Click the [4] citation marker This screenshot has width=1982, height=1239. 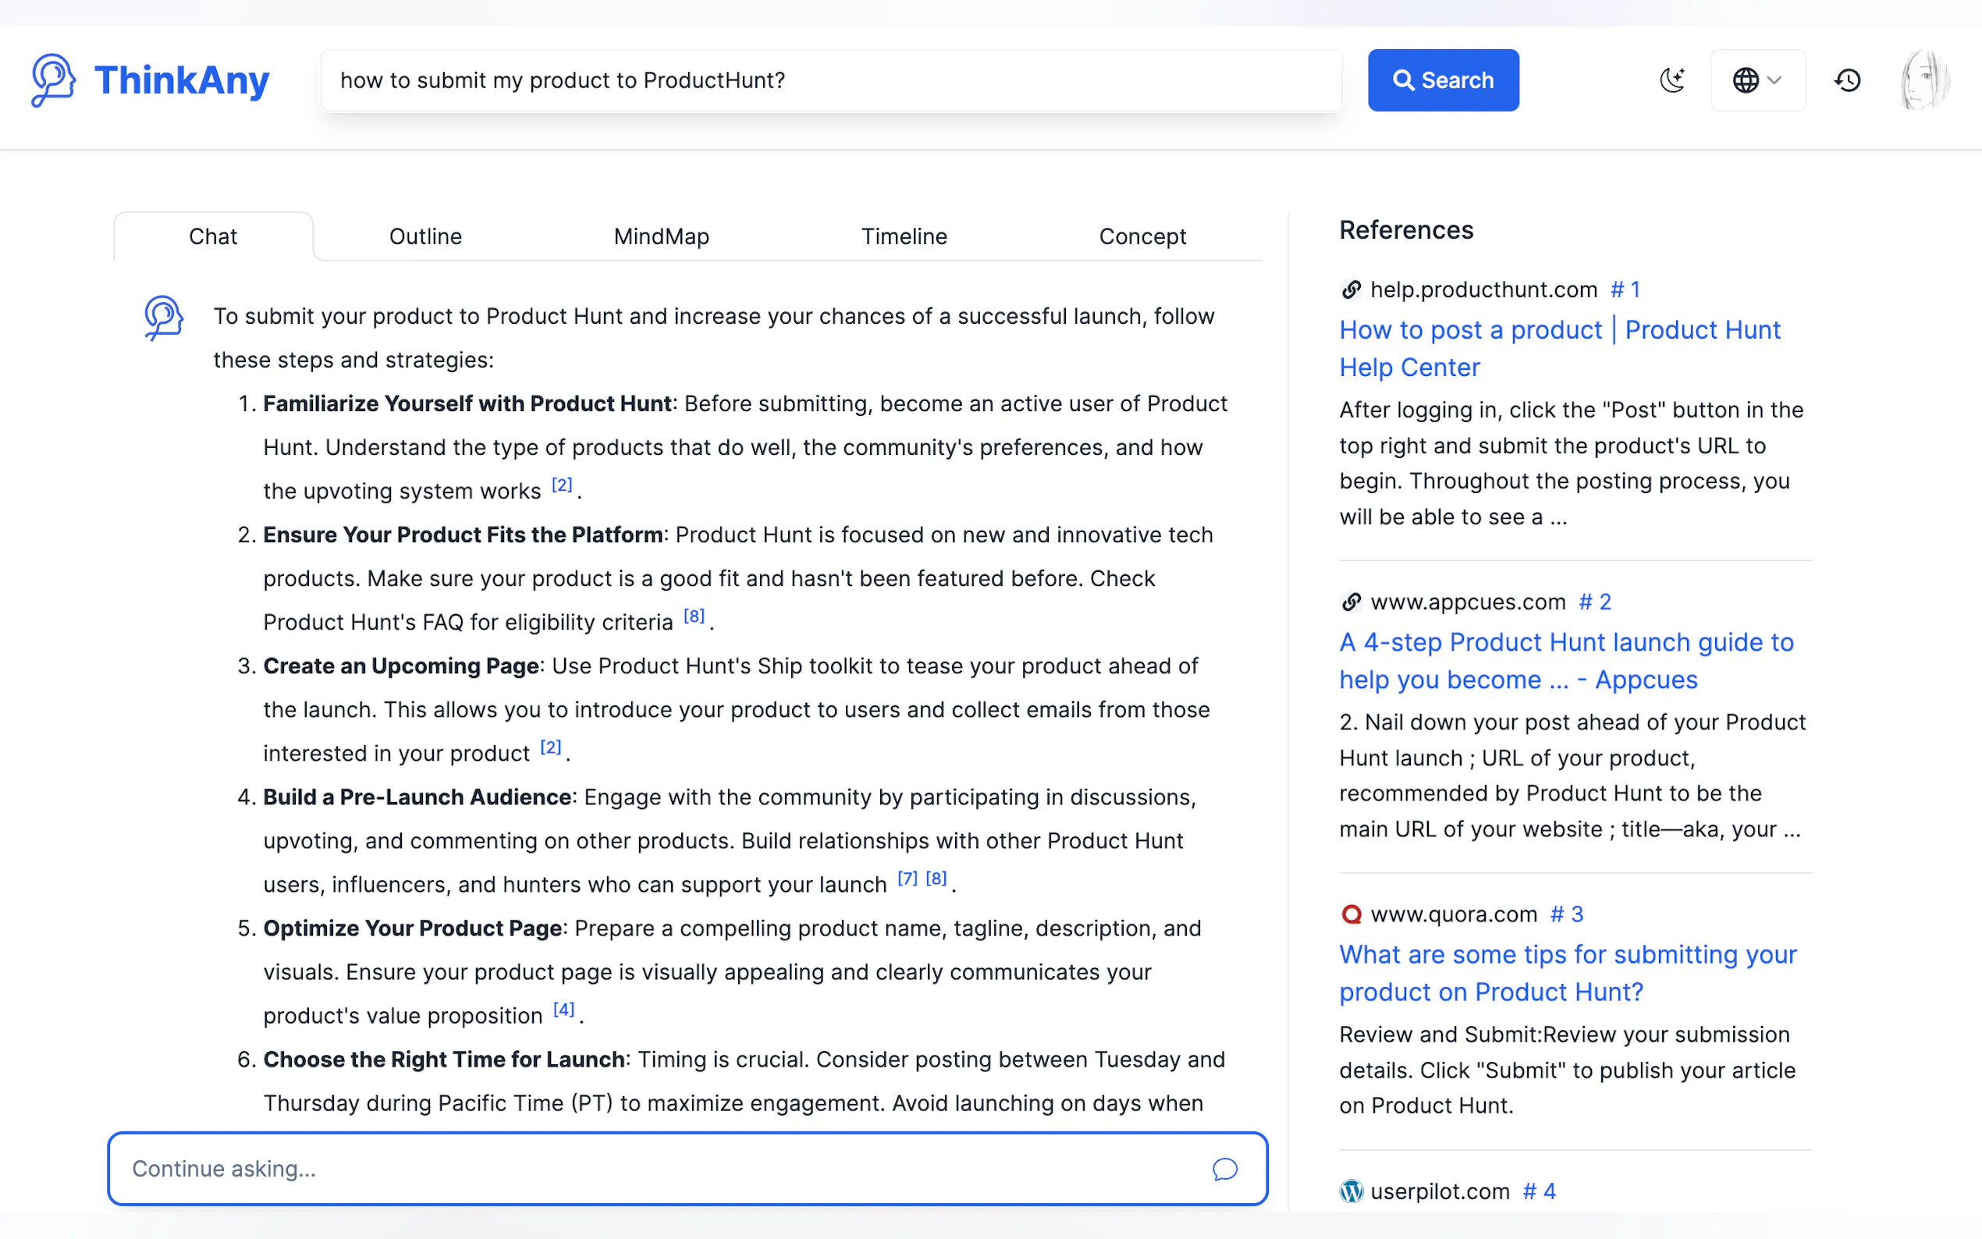[x=563, y=1010]
